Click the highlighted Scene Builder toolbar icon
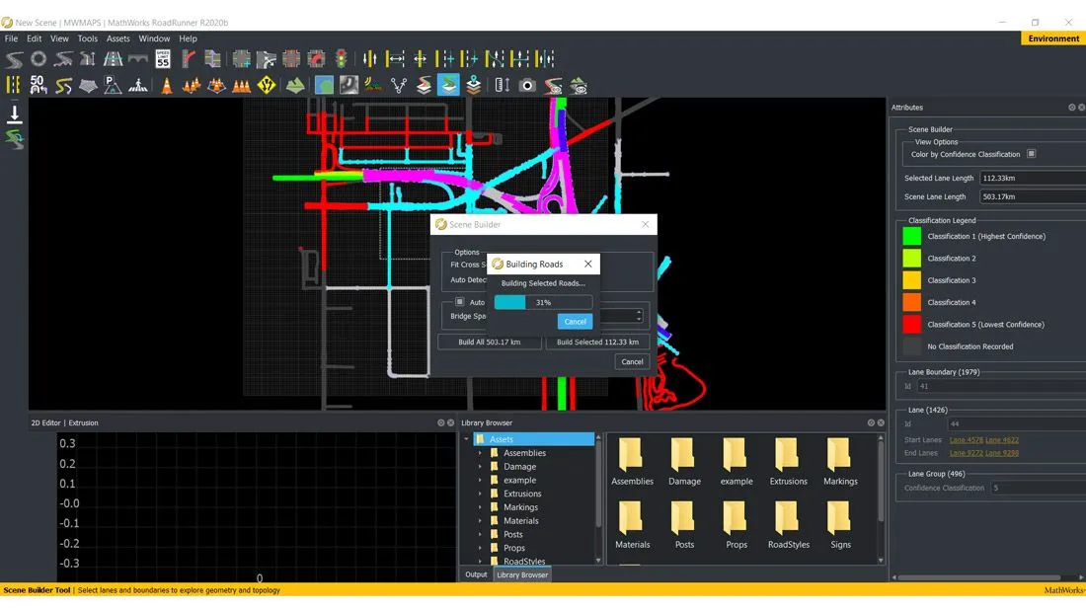Image resolution: width=1086 pixels, height=610 pixels. (x=448, y=85)
